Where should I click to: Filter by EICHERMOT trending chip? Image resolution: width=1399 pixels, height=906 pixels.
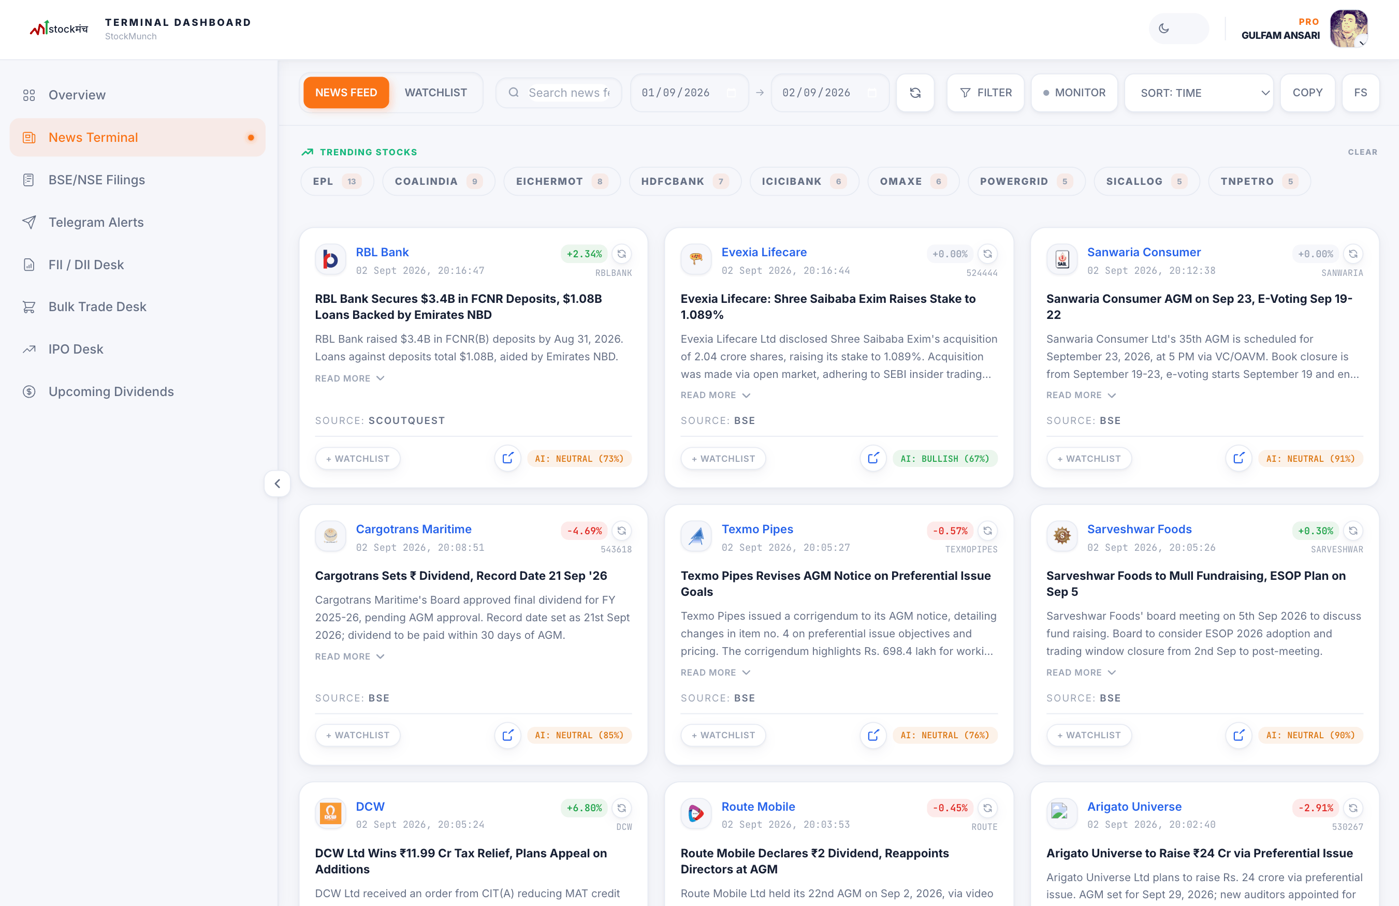coord(561,181)
